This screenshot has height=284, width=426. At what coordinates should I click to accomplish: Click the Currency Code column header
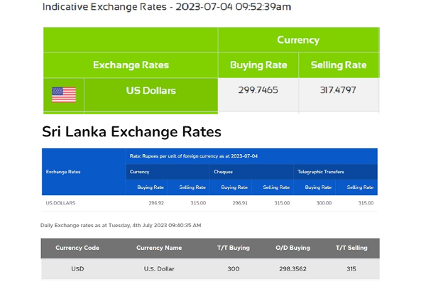click(77, 248)
